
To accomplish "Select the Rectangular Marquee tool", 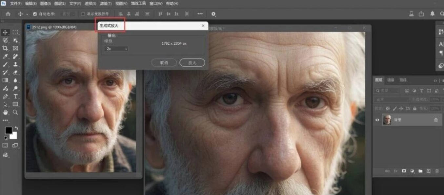I will [15, 32].
